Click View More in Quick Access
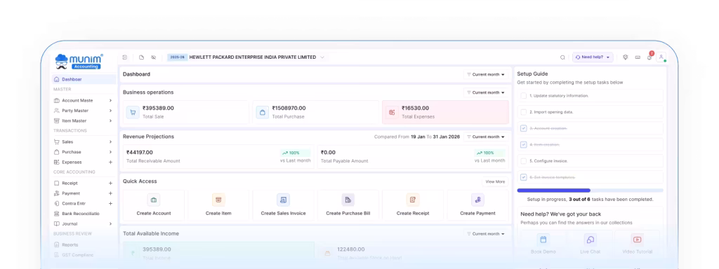The width and height of the screenshot is (719, 269). (495, 181)
